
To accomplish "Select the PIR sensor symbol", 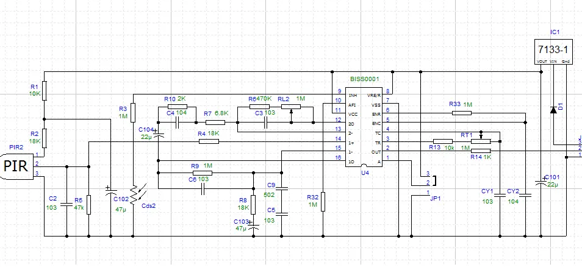I will (x=16, y=165).
